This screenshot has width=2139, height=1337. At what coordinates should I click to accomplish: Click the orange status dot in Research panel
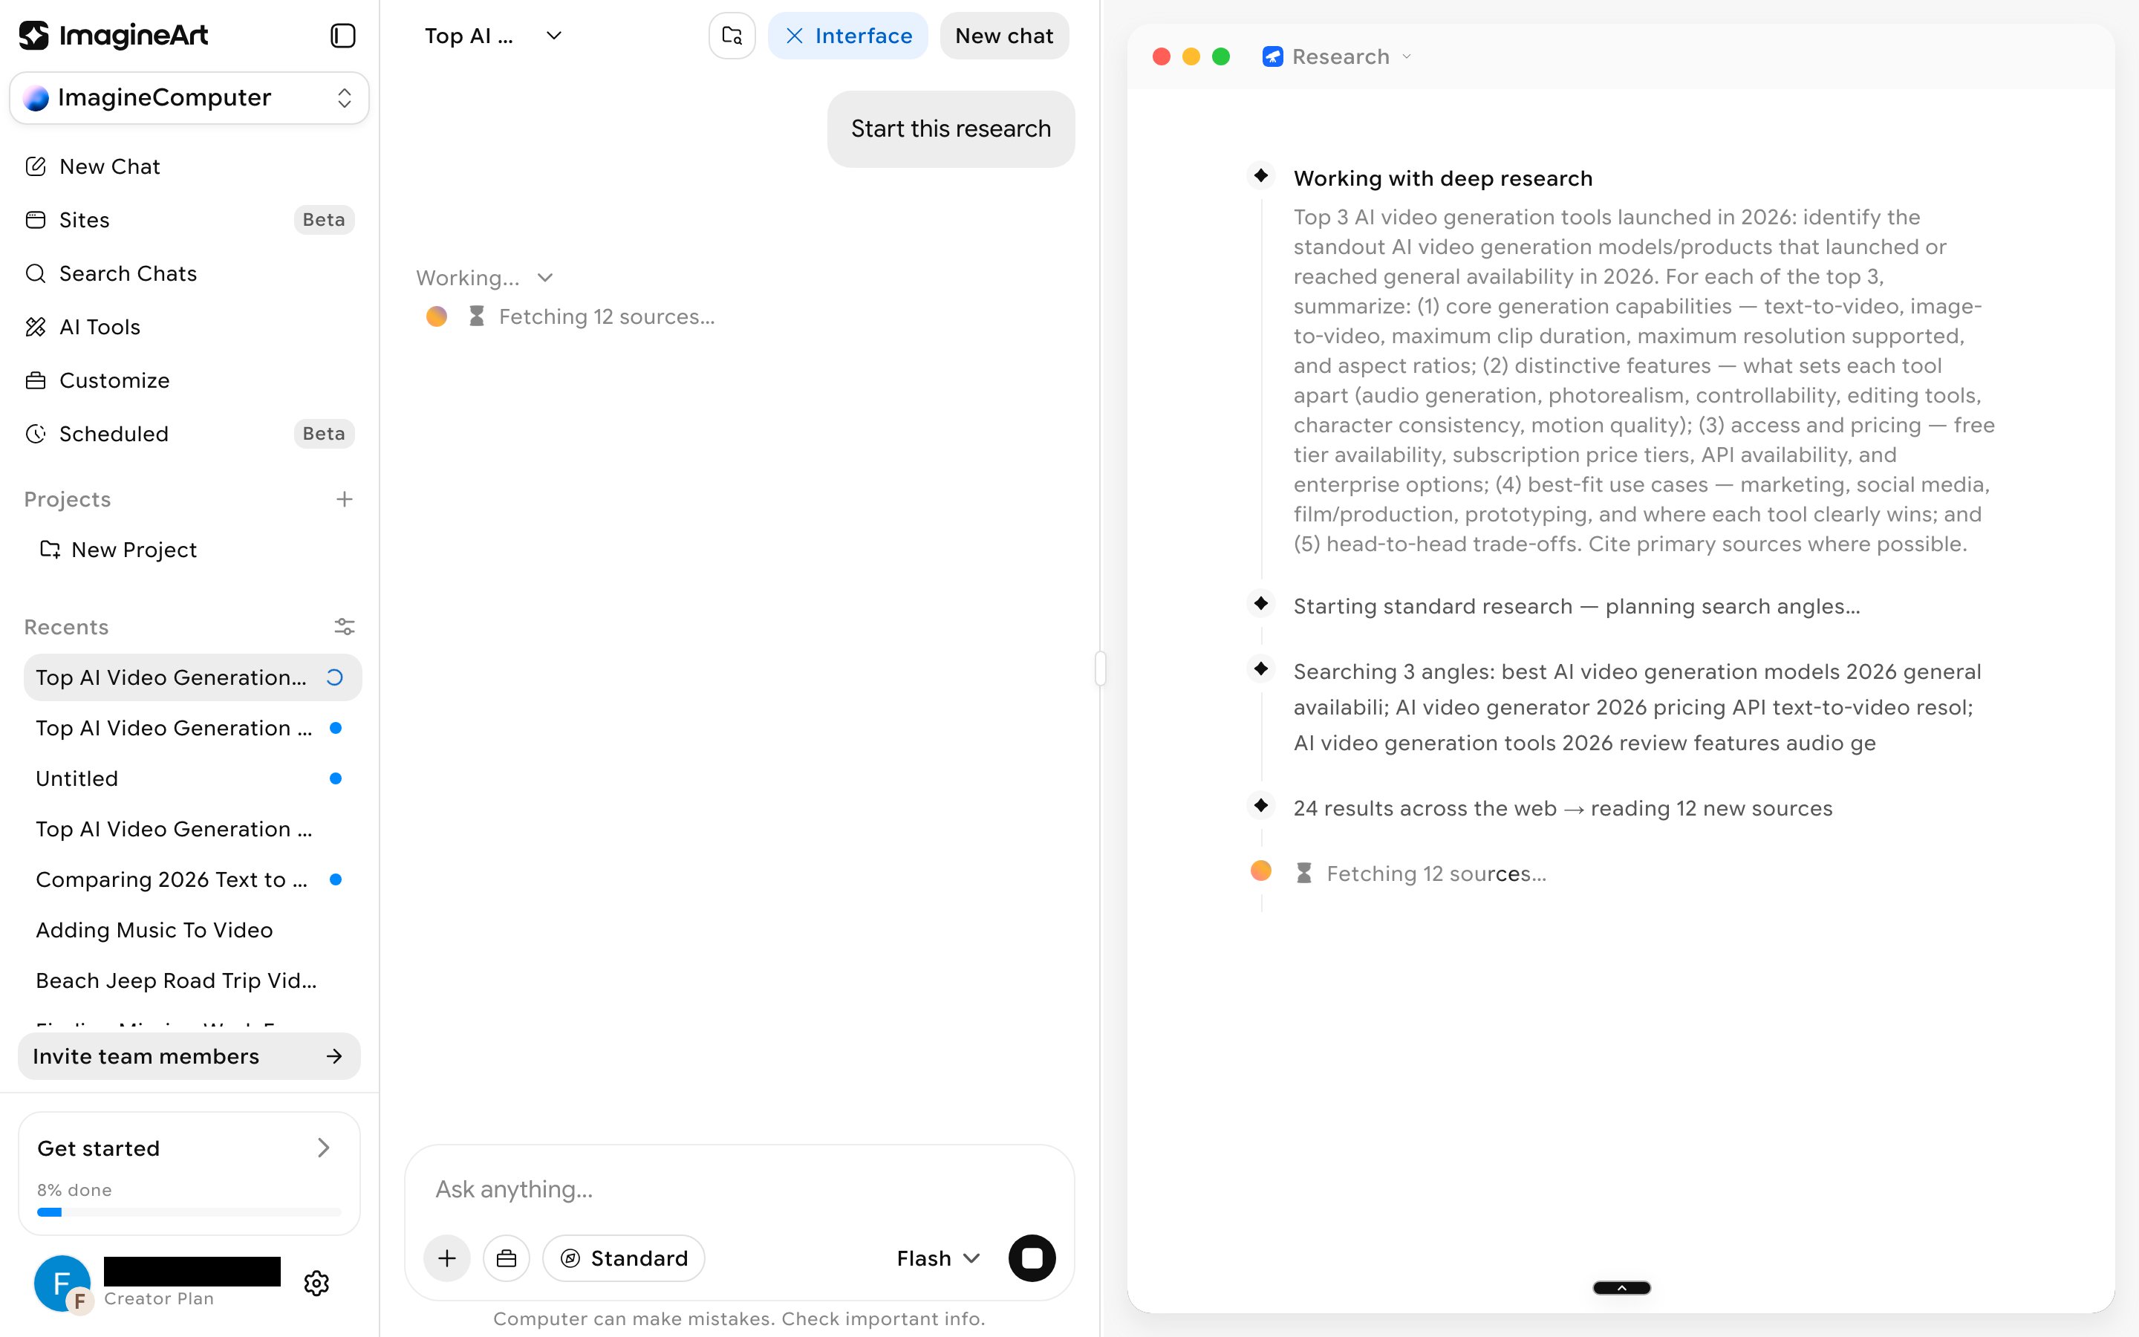coord(1261,871)
